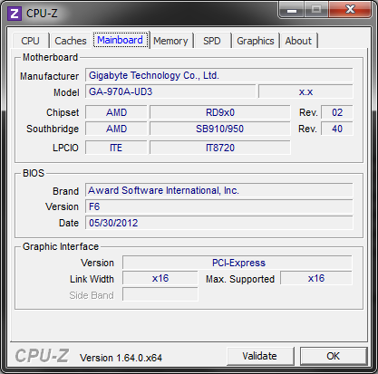Select the Model field GA-970A-UD3
Screen dimensions: 378x374
click(x=170, y=91)
